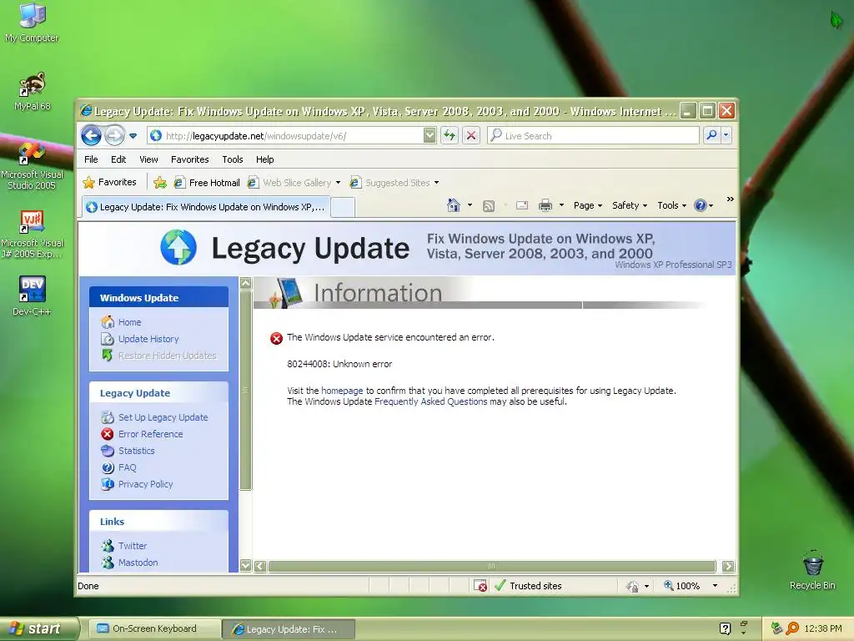Viewport: 854px width, 641px height.
Task: Click the magnifier search button
Action: click(711, 135)
